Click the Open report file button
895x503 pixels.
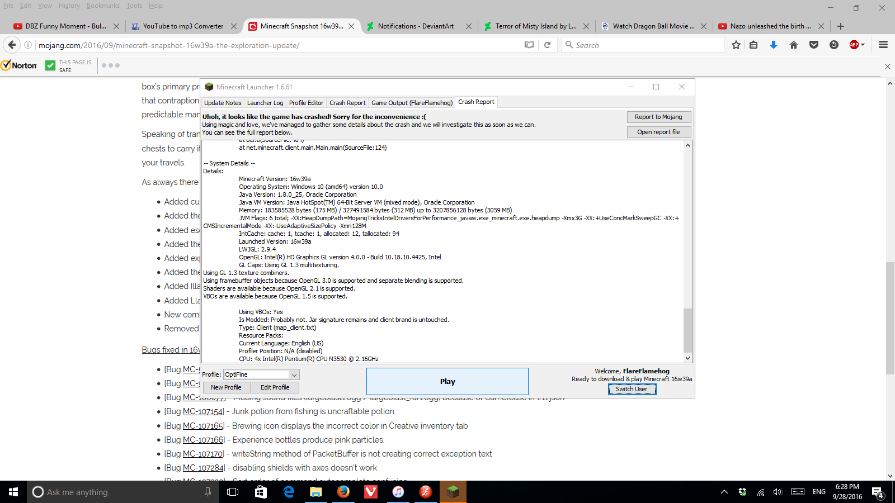tap(659, 132)
